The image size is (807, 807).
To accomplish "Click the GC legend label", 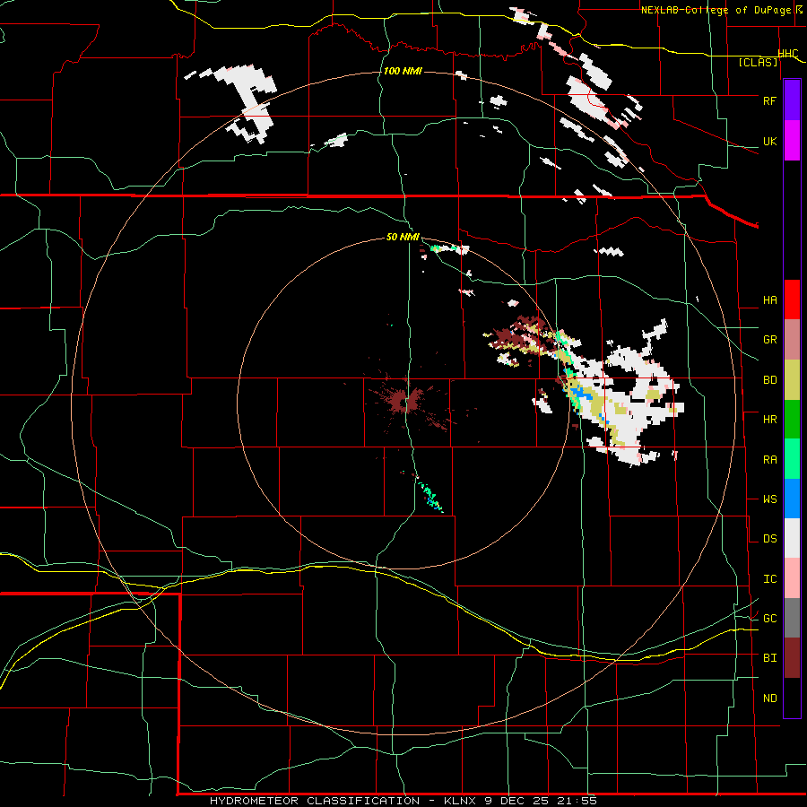I will 770,618.
